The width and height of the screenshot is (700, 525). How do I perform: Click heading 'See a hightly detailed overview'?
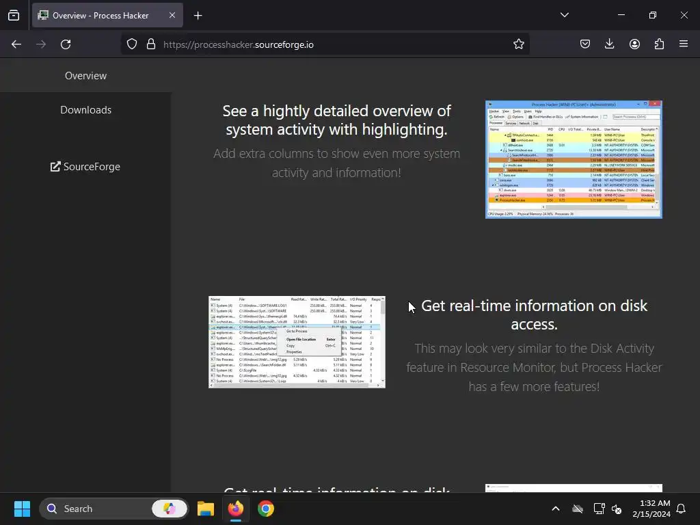[x=336, y=120]
